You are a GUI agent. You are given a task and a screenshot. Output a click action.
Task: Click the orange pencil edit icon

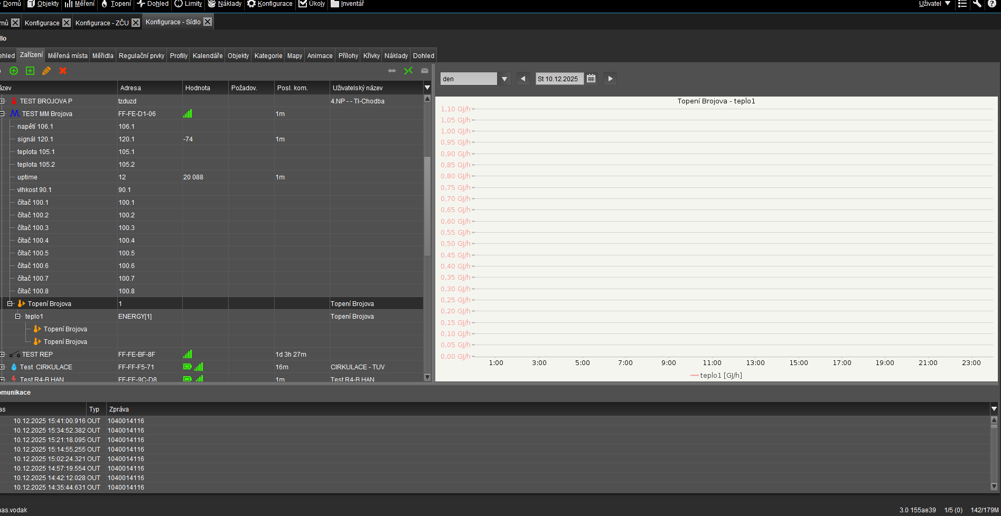(x=46, y=71)
